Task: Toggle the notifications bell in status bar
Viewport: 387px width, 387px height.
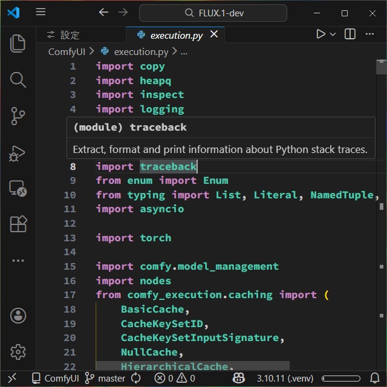Action: click(x=374, y=379)
